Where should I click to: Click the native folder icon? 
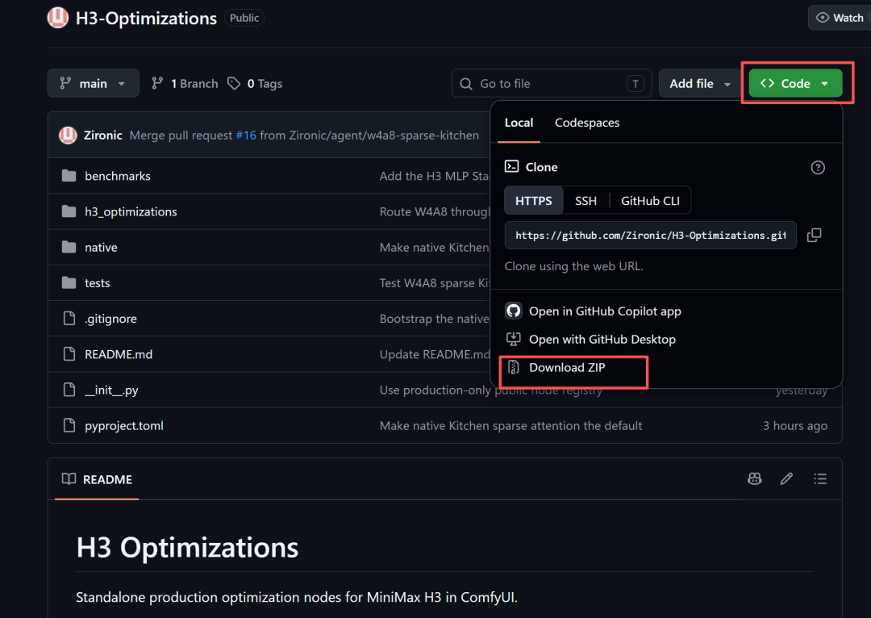(x=69, y=247)
